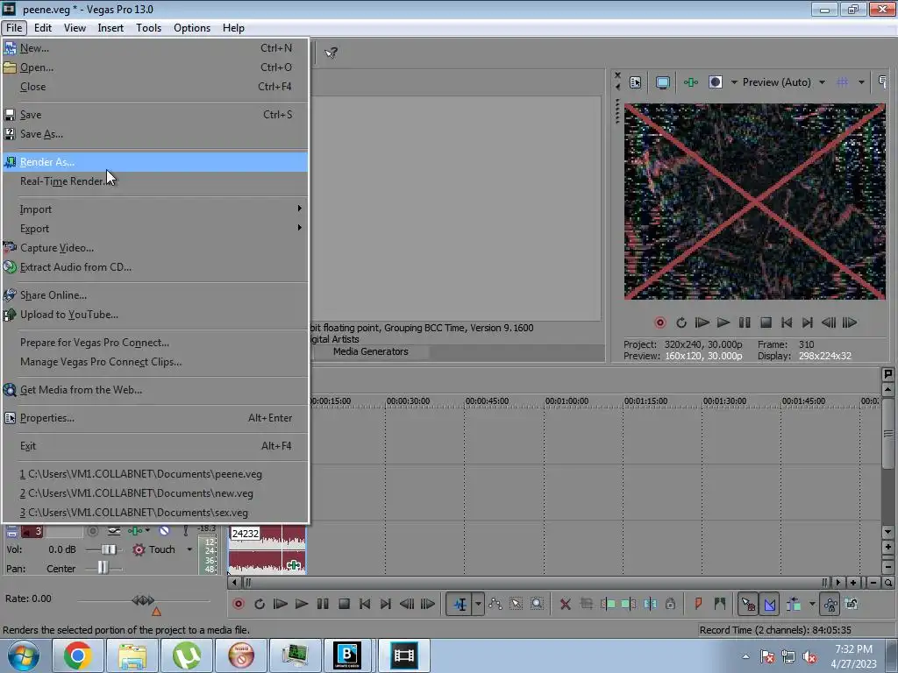Adjust track 3 Vol slider
The image size is (898, 673).
tap(107, 549)
